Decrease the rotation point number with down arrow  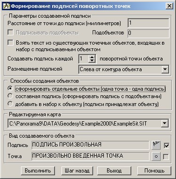92,61
